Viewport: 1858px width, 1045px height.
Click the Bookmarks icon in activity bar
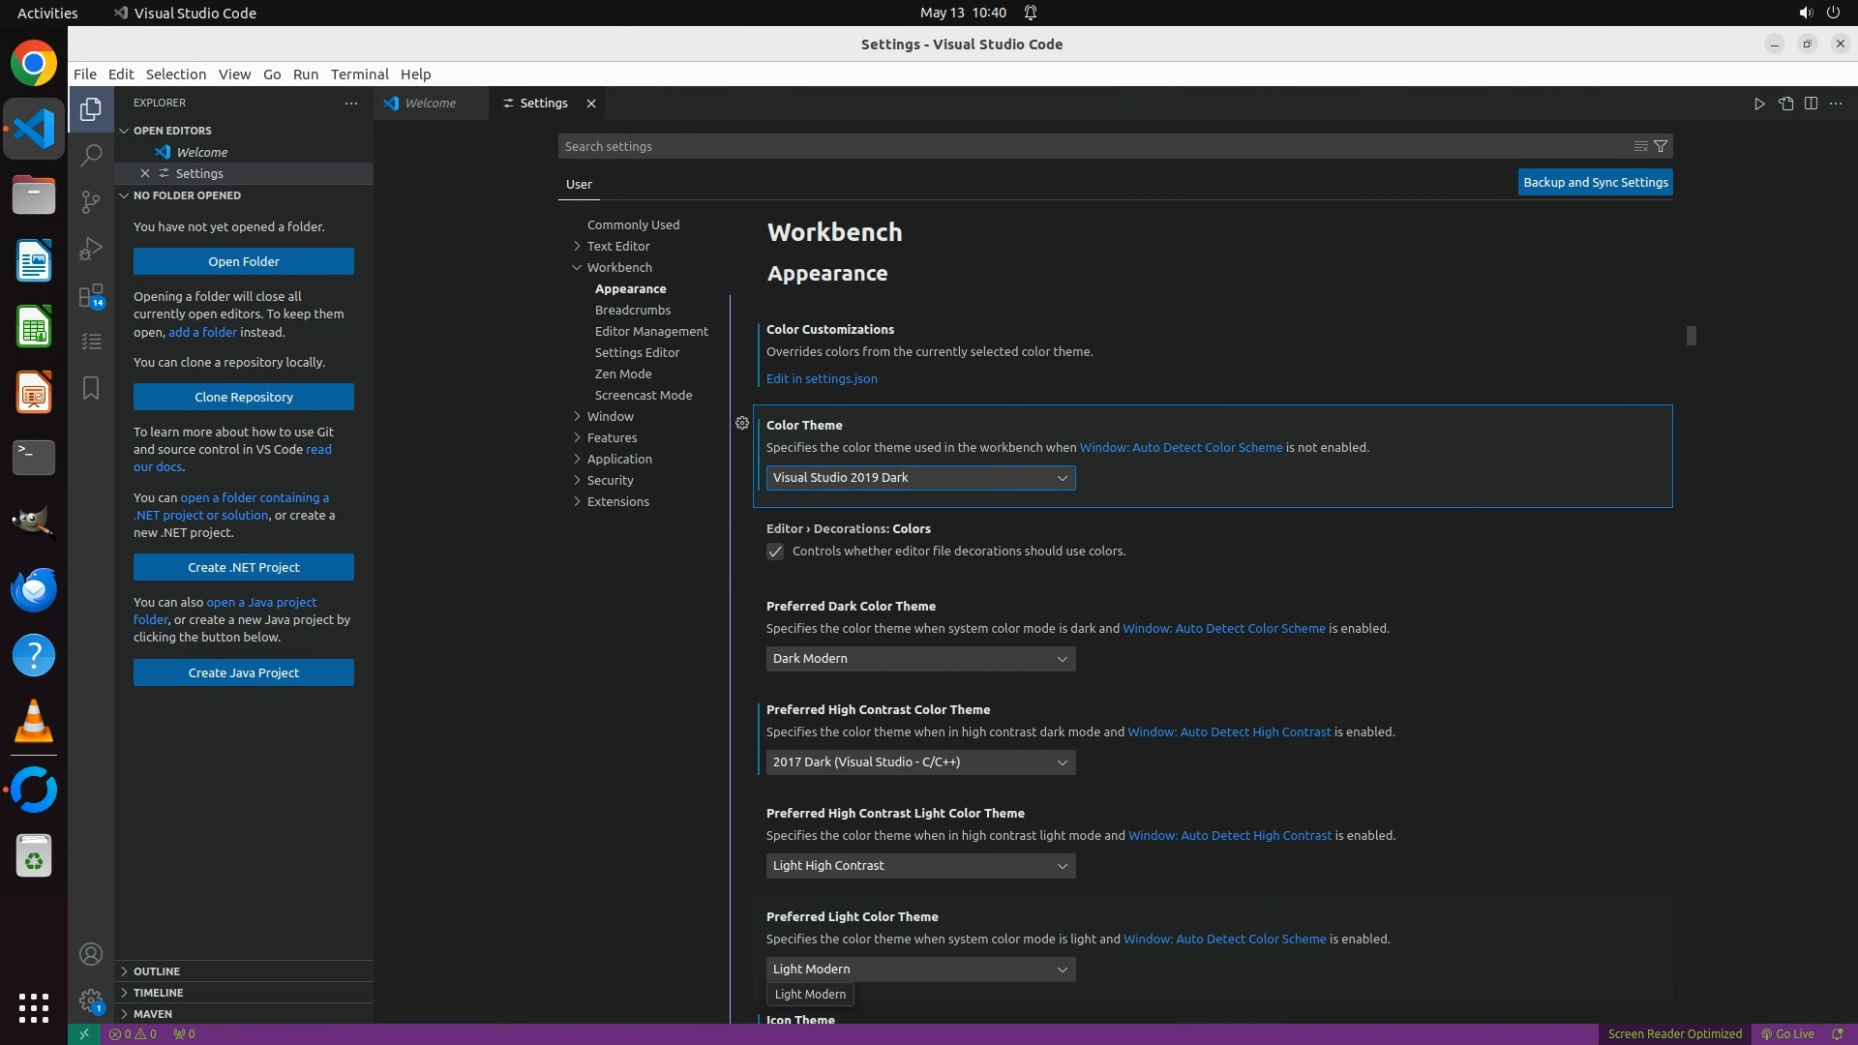[x=91, y=388]
